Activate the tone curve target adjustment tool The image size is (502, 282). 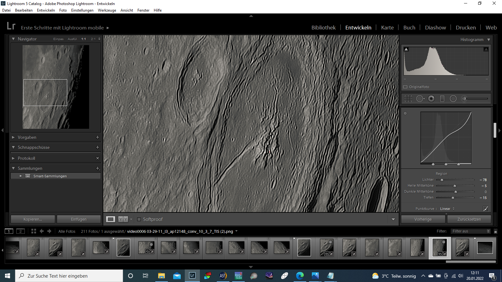405,113
